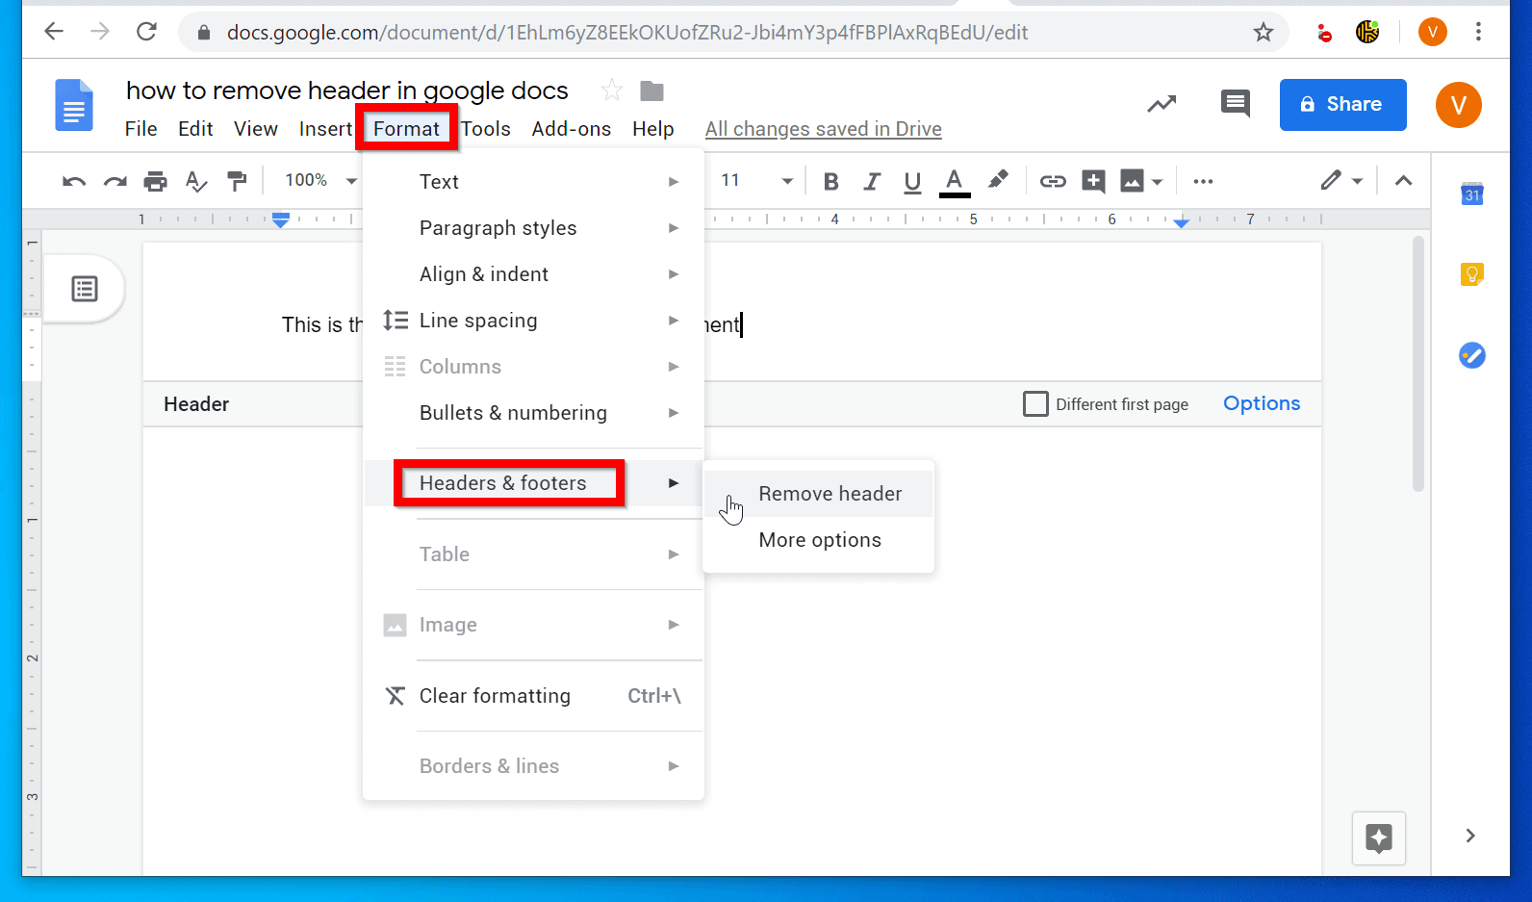Add comment icon in toolbar

1093,181
